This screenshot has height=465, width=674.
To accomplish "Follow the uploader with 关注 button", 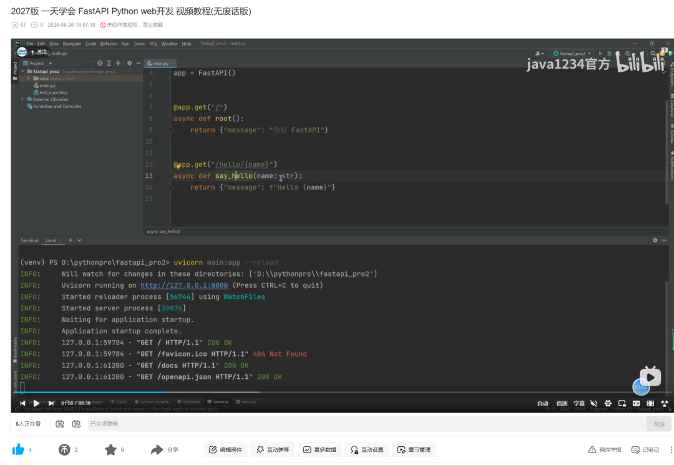I will pyautogui.click(x=39, y=52).
